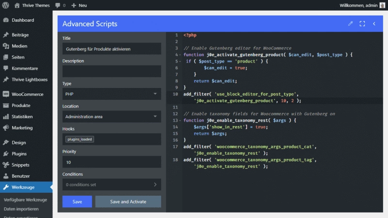
Task: Collapse code fold arrow on line 4
Action: click(180, 55)
